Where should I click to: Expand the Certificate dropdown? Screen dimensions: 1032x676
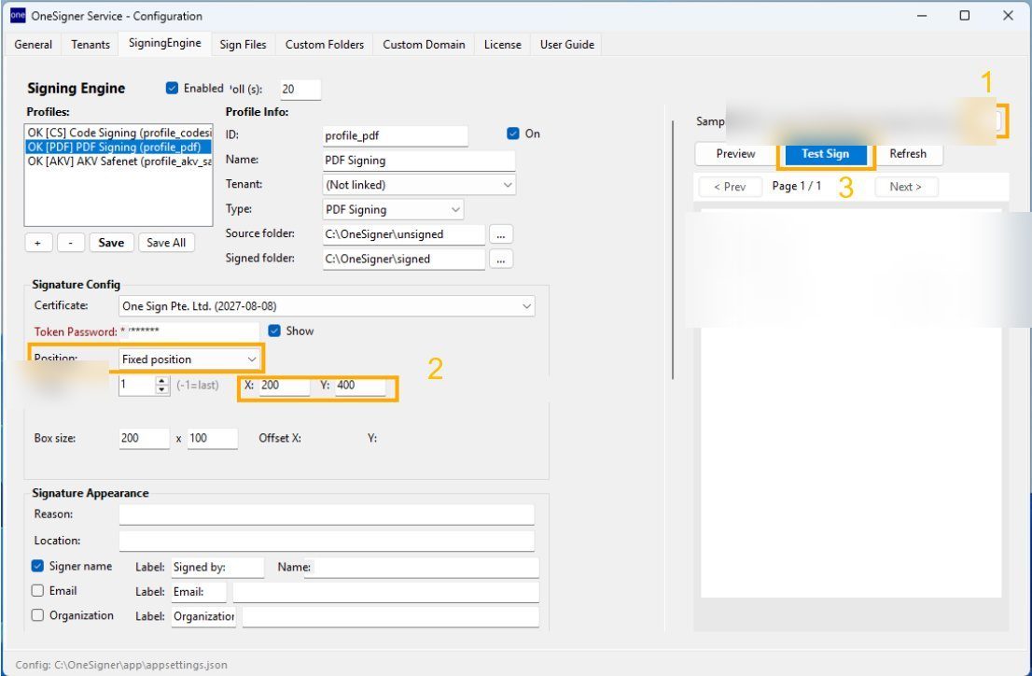point(327,305)
